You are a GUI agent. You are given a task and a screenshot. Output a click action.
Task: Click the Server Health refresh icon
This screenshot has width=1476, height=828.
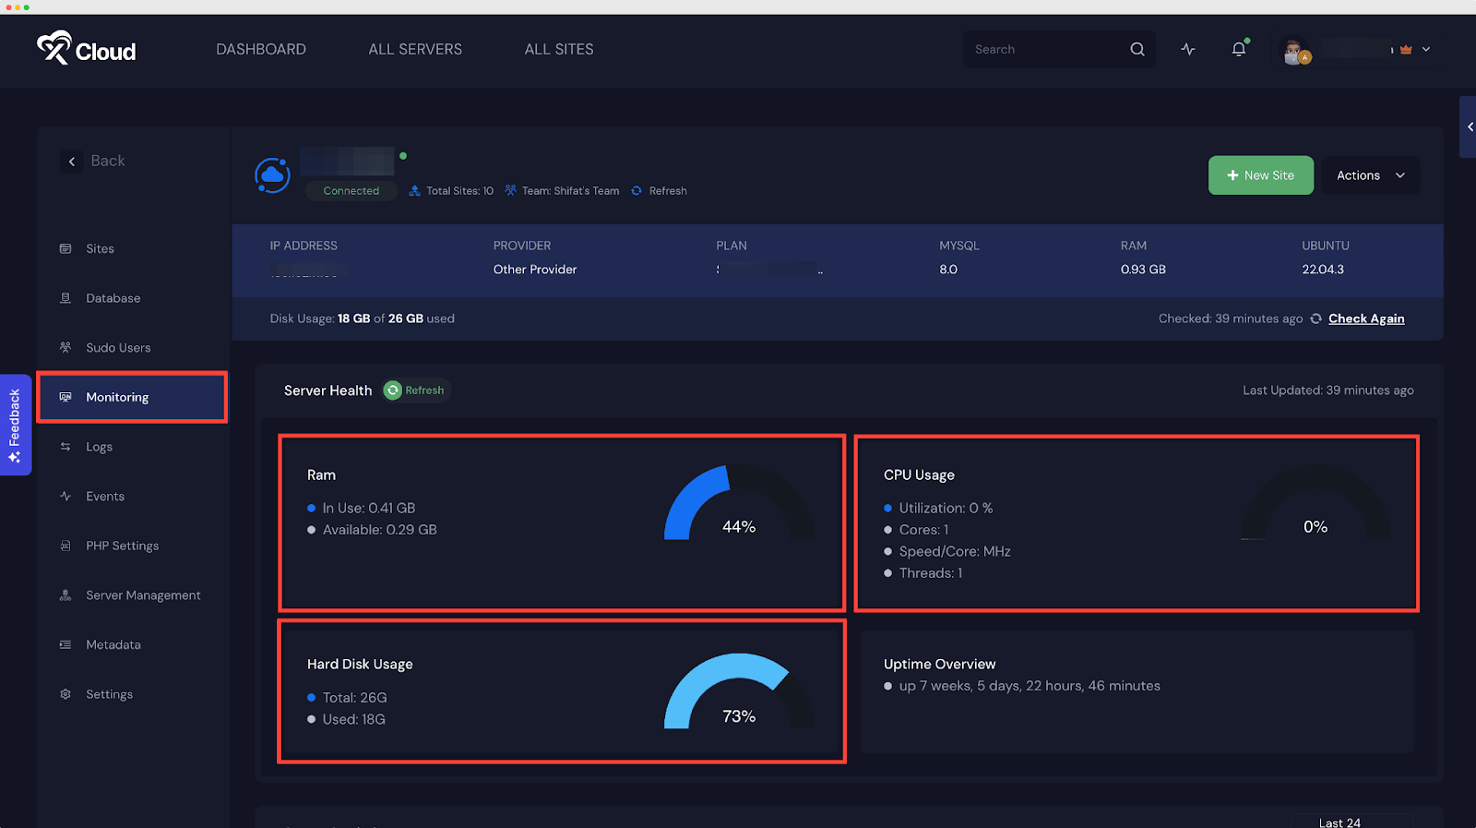[393, 390]
